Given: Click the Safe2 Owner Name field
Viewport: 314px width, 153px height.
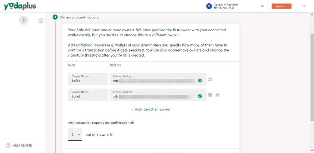Looking at the screenshot, I should point(88,95).
